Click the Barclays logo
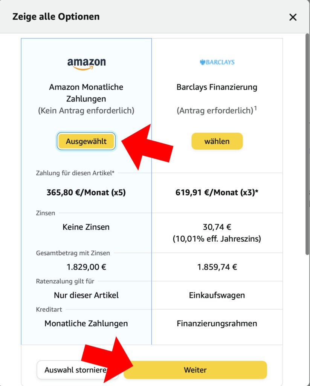310x386 pixels. click(217, 62)
